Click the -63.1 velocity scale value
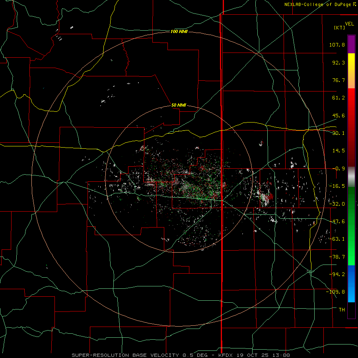This screenshot has width=358, height=358. (x=337, y=239)
